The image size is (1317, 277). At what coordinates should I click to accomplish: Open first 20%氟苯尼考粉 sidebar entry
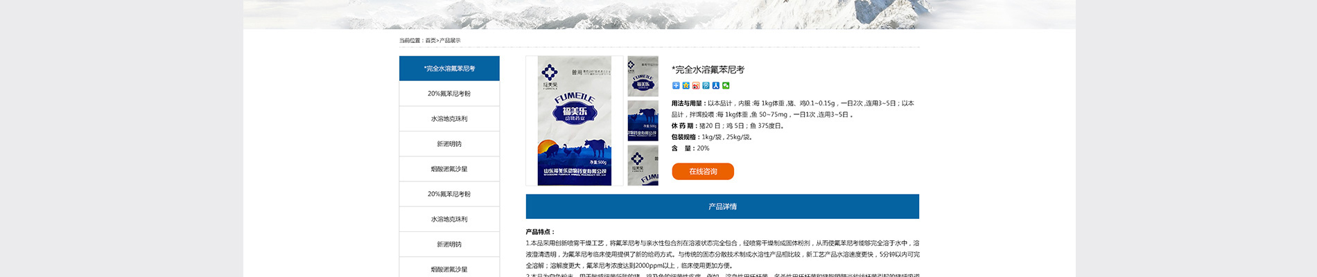pyautogui.click(x=449, y=93)
